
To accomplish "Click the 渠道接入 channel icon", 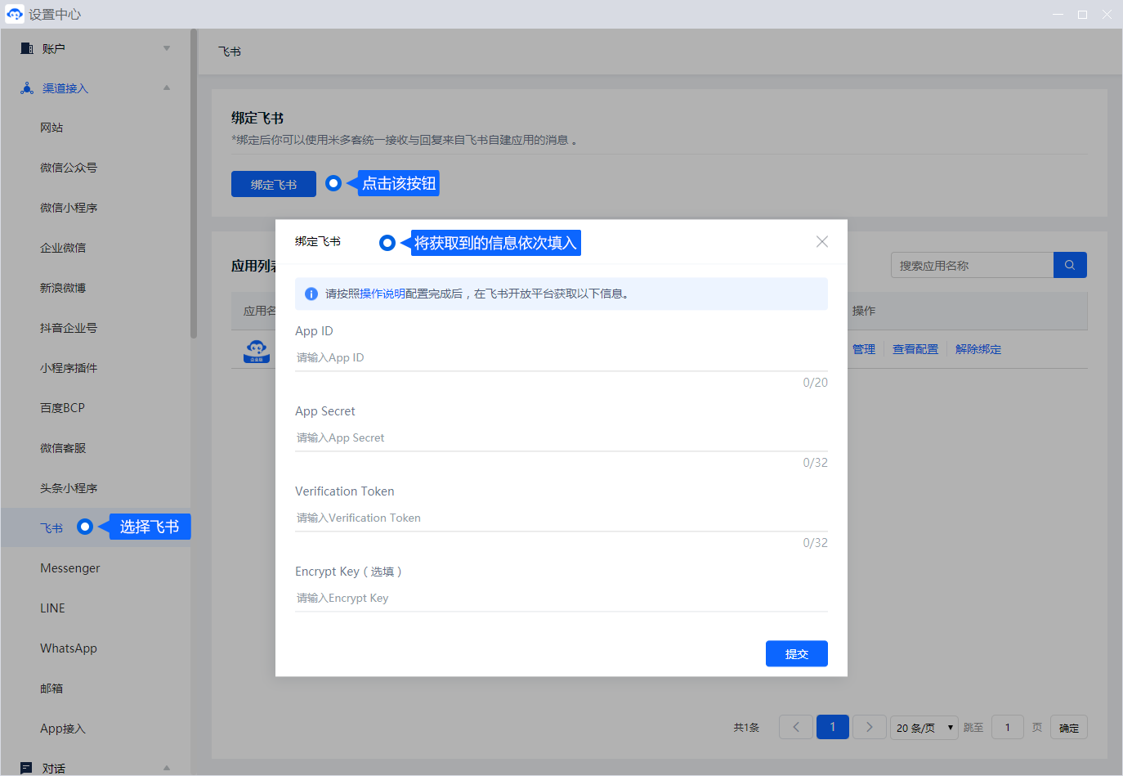I will pyautogui.click(x=27, y=88).
